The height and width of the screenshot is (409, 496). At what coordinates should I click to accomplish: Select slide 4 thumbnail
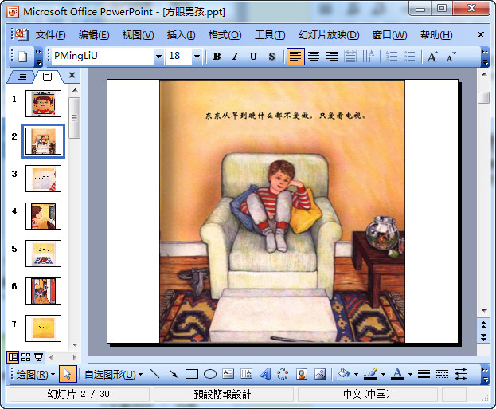(x=43, y=216)
